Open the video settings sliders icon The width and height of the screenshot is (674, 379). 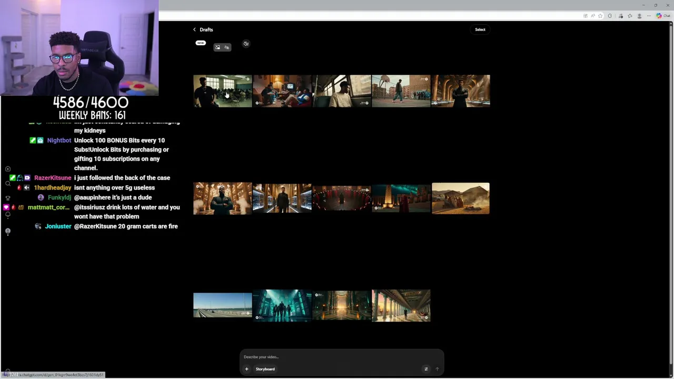426,369
